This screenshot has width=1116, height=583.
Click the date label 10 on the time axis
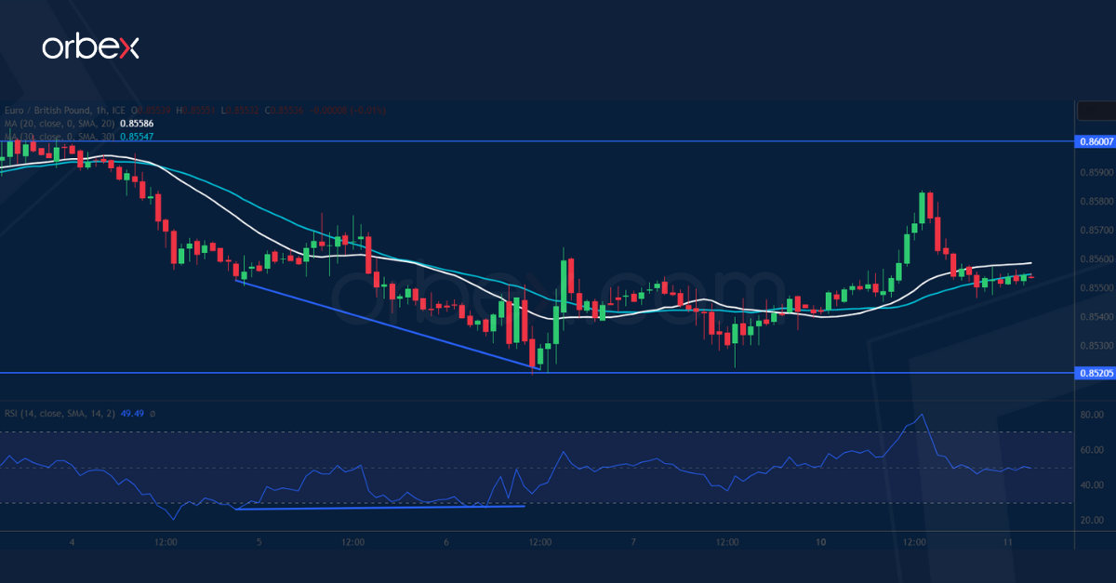coord(822,540)
